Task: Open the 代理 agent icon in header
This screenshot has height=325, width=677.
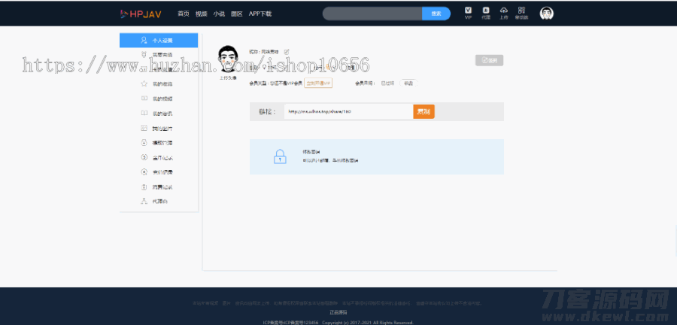Action: click(x=486, y=11)
